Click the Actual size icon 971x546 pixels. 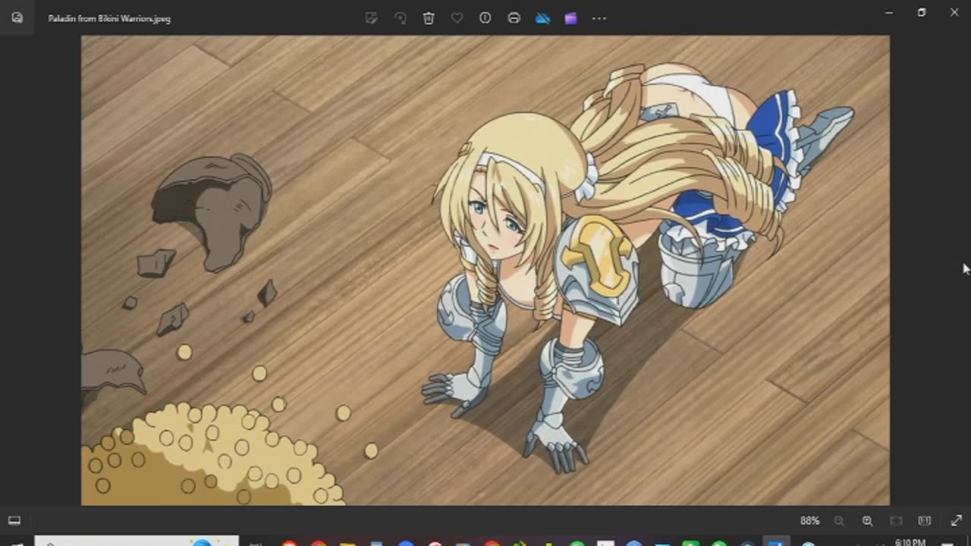click(x=924, y=521)
